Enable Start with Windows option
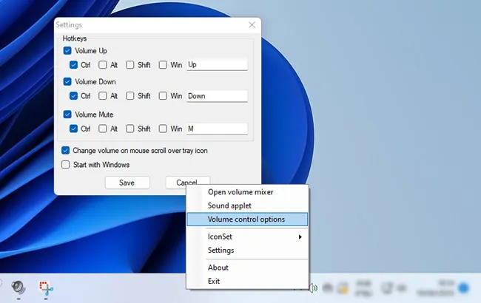The width and height of the screenshot is (481, 303). pyautogui.click(x=65, y=165)
